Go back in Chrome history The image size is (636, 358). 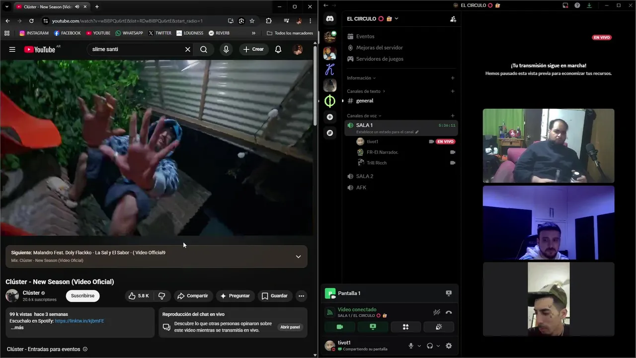pyautogui.click(x=7, y=21)
